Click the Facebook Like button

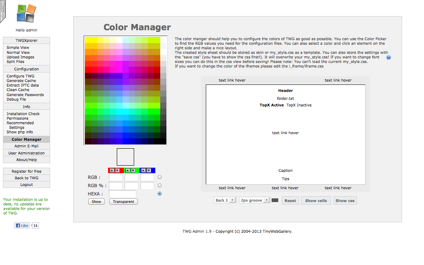tap(22, 226)
